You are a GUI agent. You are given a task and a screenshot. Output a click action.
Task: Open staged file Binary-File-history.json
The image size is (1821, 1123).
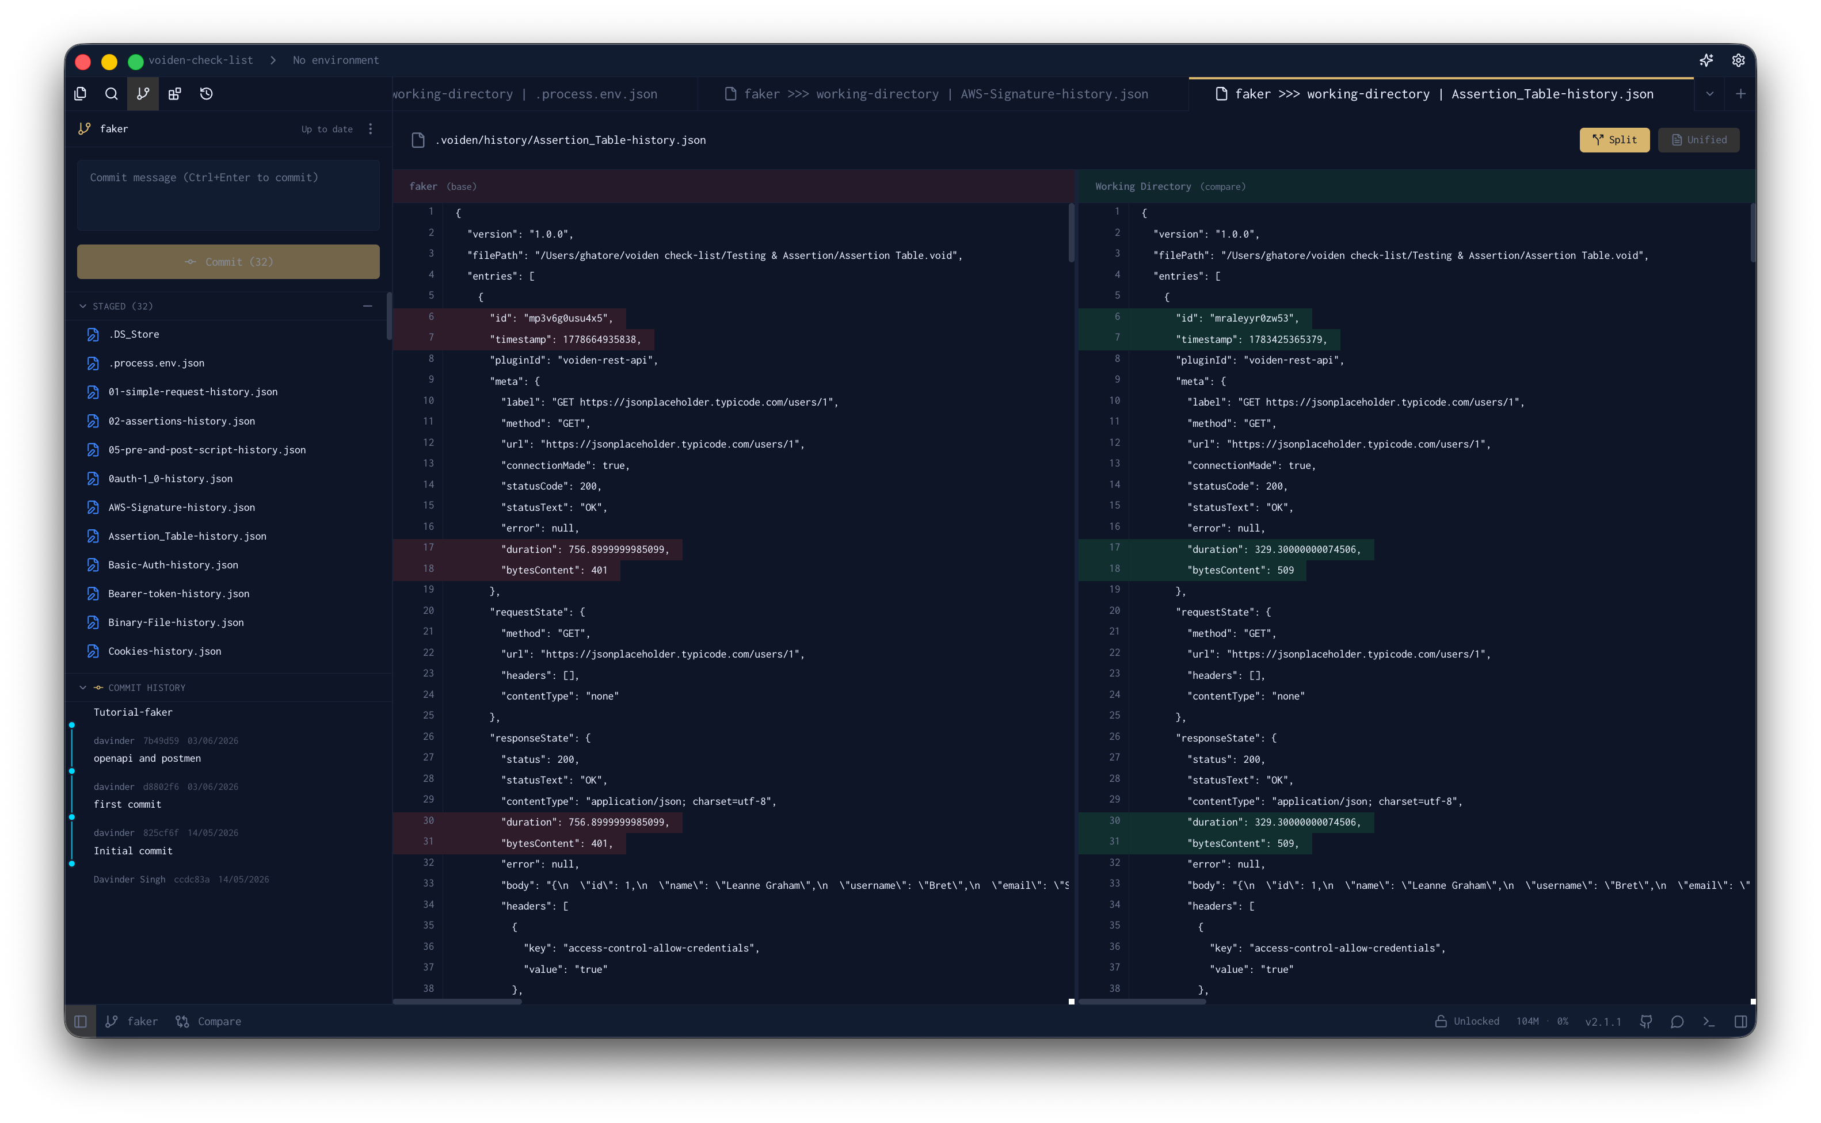coord(228,622)
